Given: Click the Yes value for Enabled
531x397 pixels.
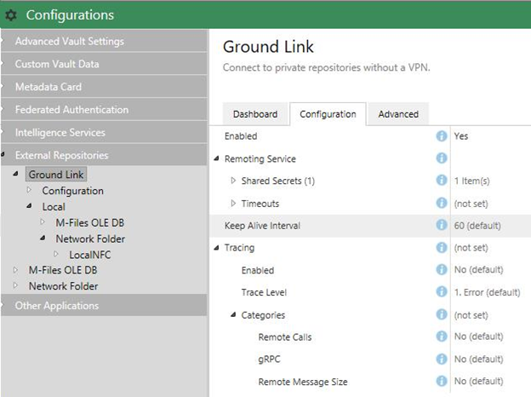Looking at the screenshot, I should (461, 136).
